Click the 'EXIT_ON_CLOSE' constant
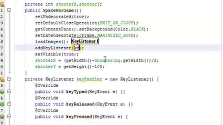223x125 pixels. (116, 23)
